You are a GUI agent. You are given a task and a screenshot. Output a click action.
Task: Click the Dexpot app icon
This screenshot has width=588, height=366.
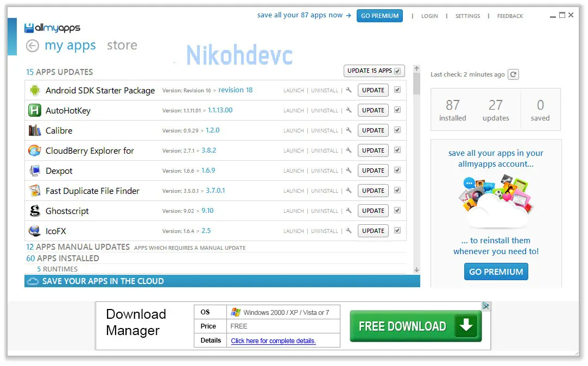click(x=35, y=171)
